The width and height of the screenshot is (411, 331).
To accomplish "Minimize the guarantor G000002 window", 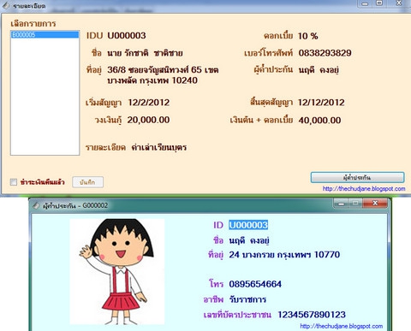I will coord(341,204).
